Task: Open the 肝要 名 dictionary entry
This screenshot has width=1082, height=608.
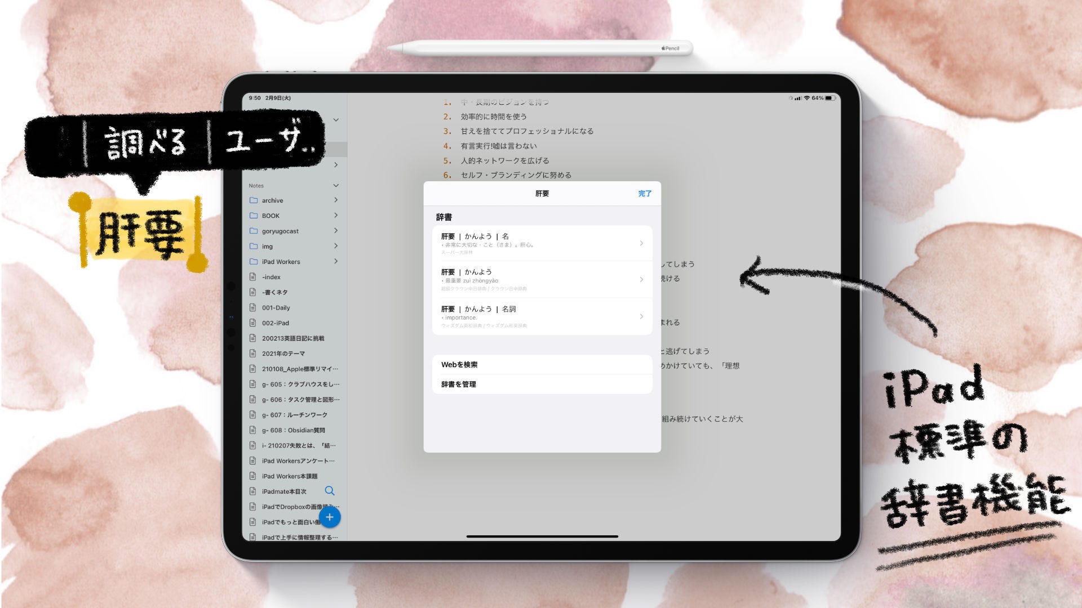Action: pos(542,243)
